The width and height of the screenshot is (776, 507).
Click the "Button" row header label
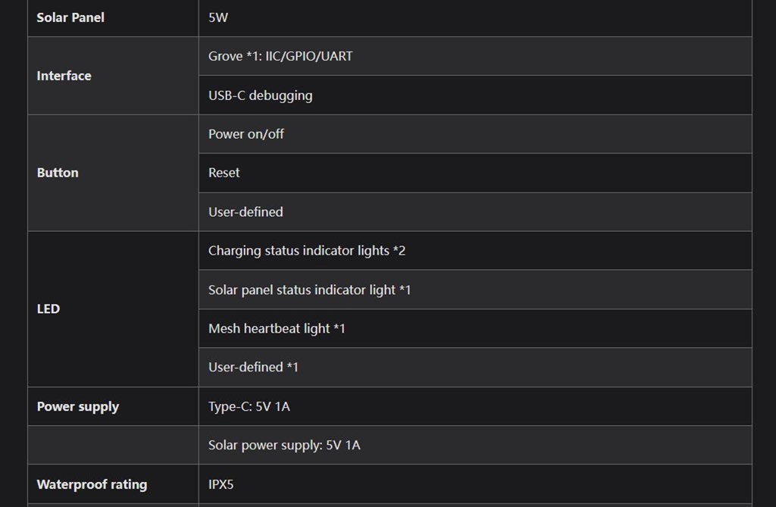point(58,173)
